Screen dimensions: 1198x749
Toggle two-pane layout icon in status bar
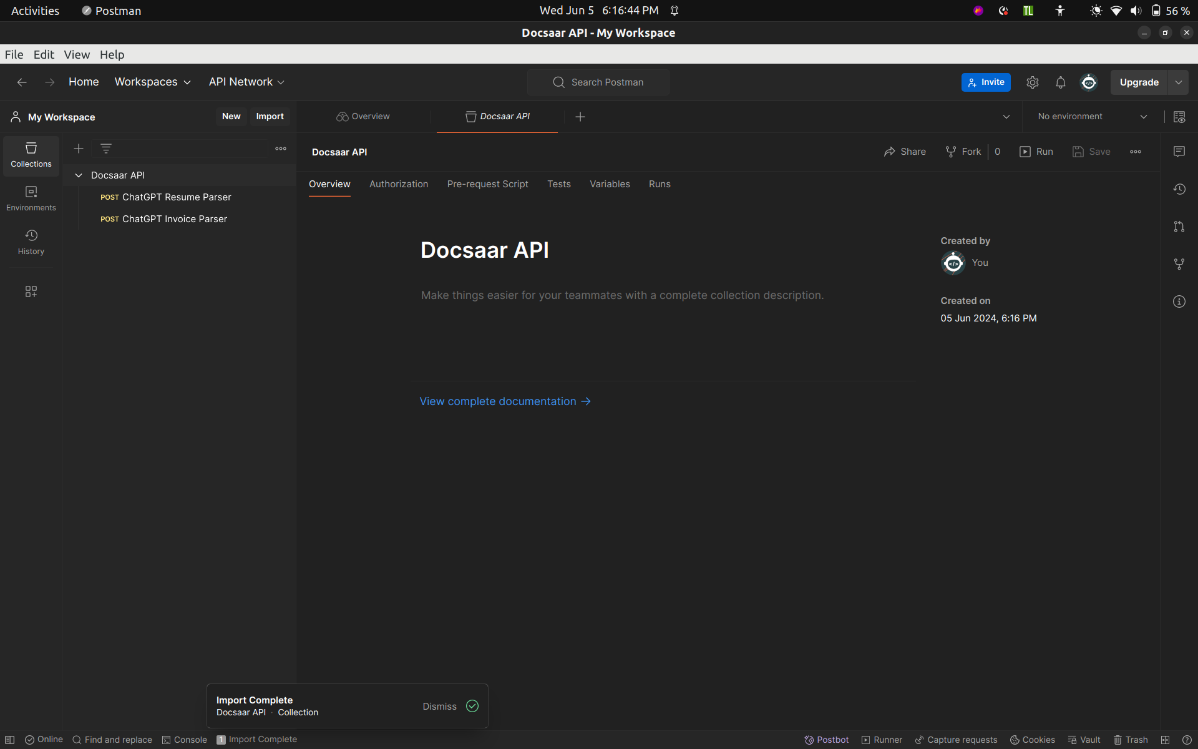(1165, 740)
